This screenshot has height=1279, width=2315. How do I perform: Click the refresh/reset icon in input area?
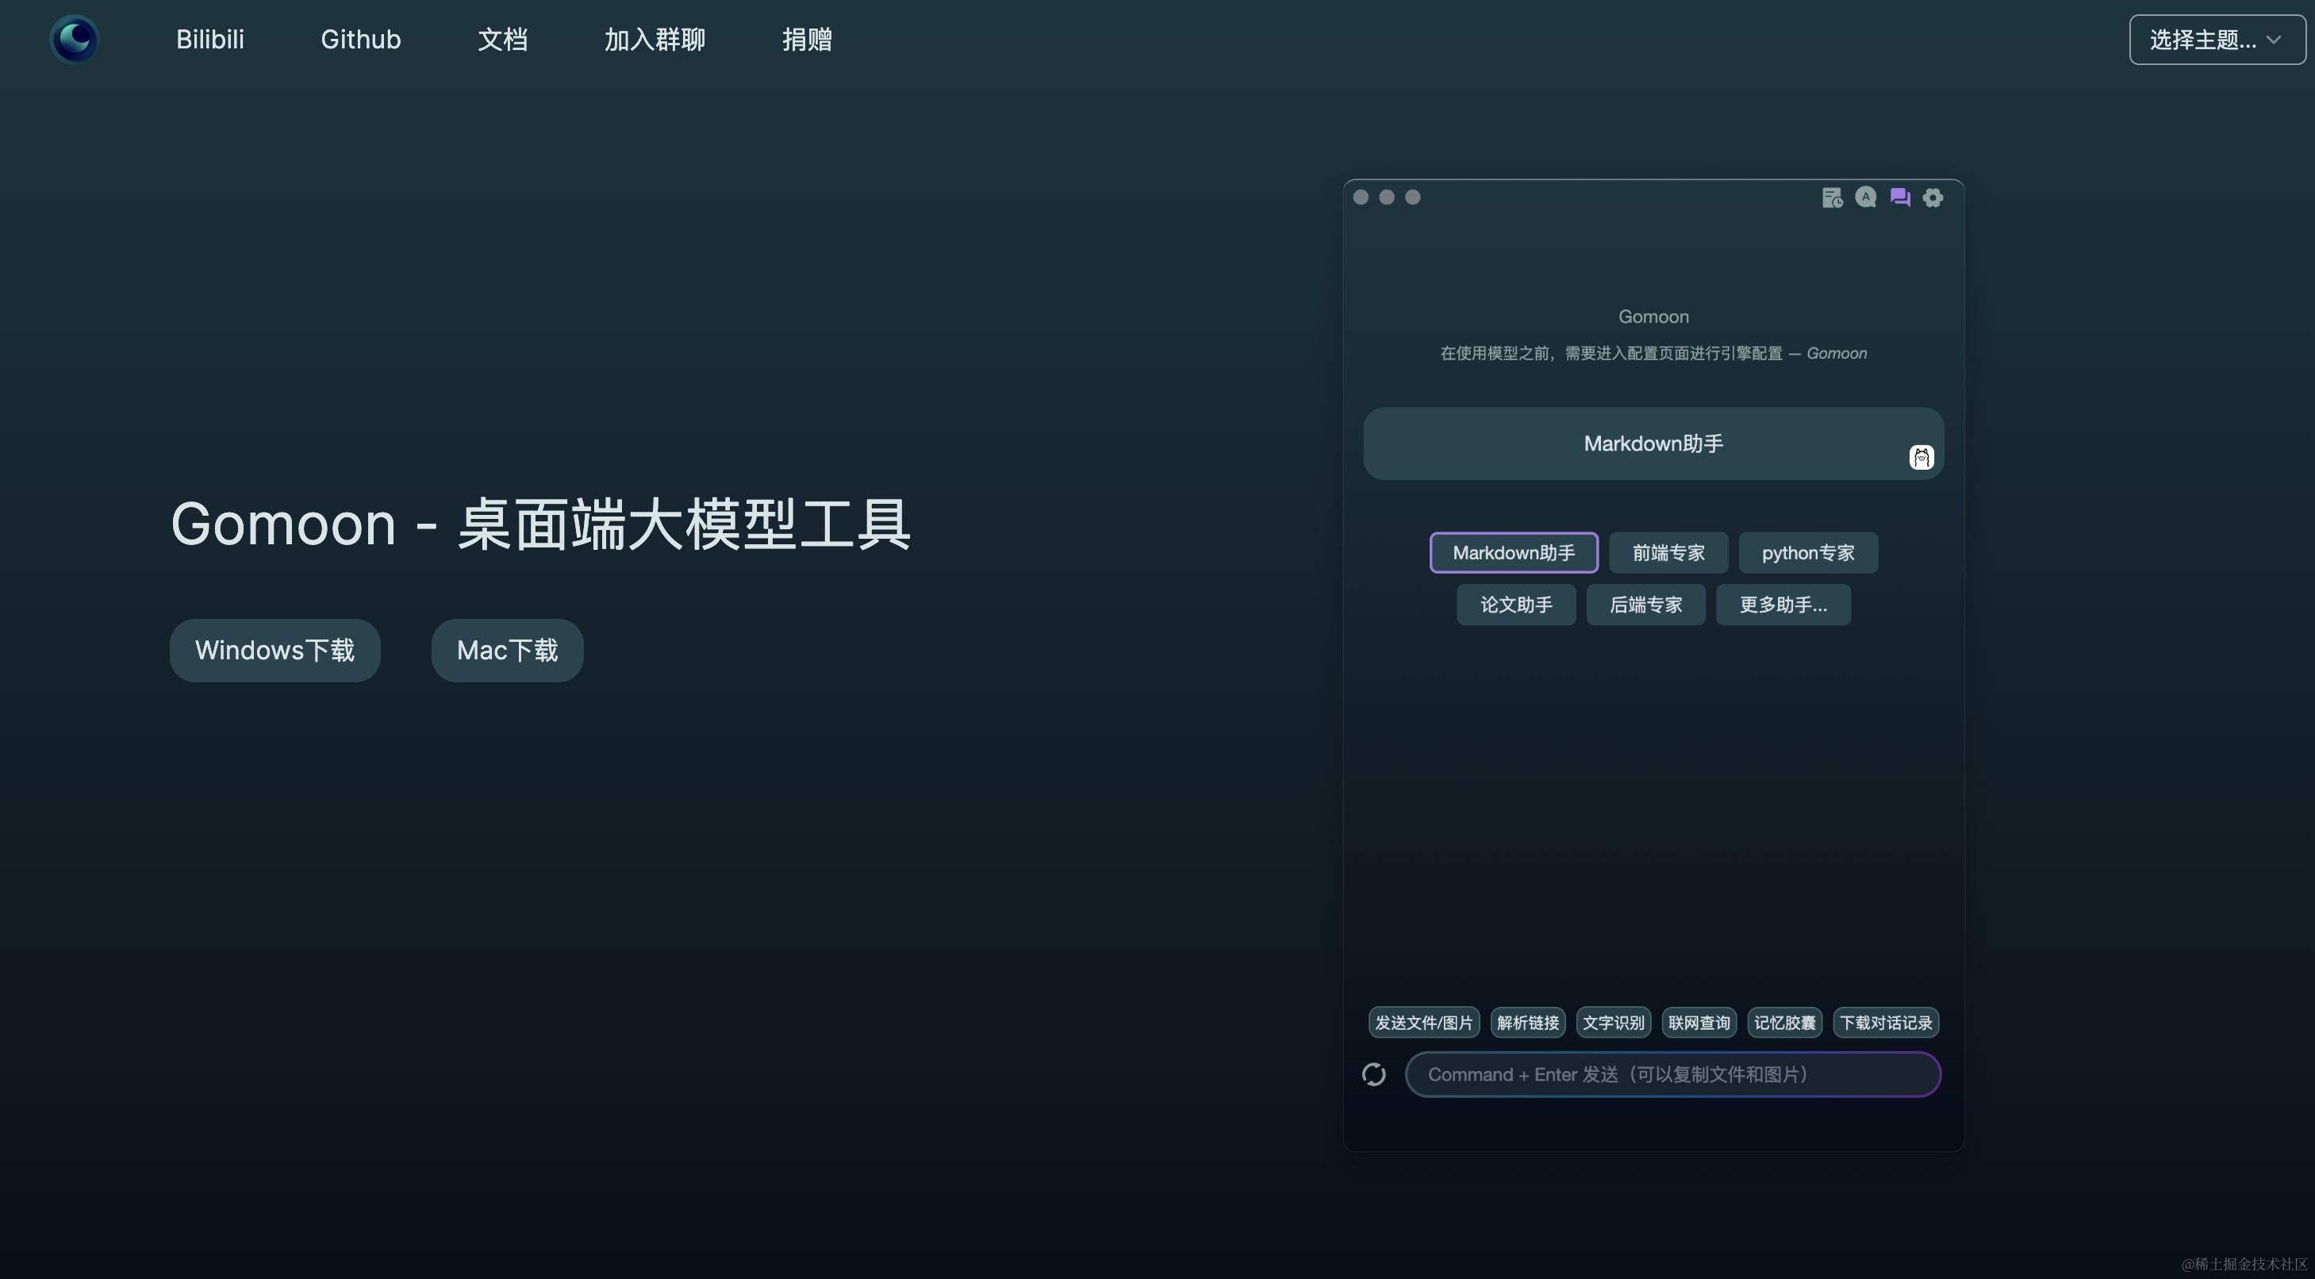click(1373, 1074)
